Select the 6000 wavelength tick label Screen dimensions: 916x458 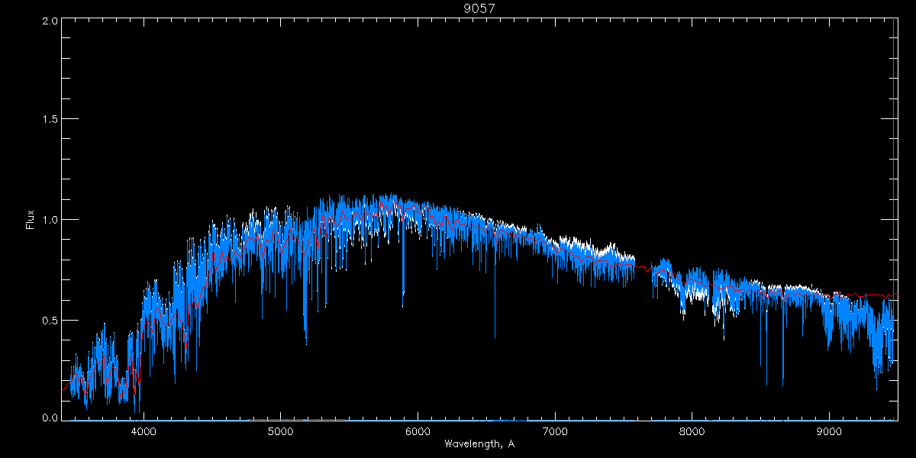click(x=418, y=431)
